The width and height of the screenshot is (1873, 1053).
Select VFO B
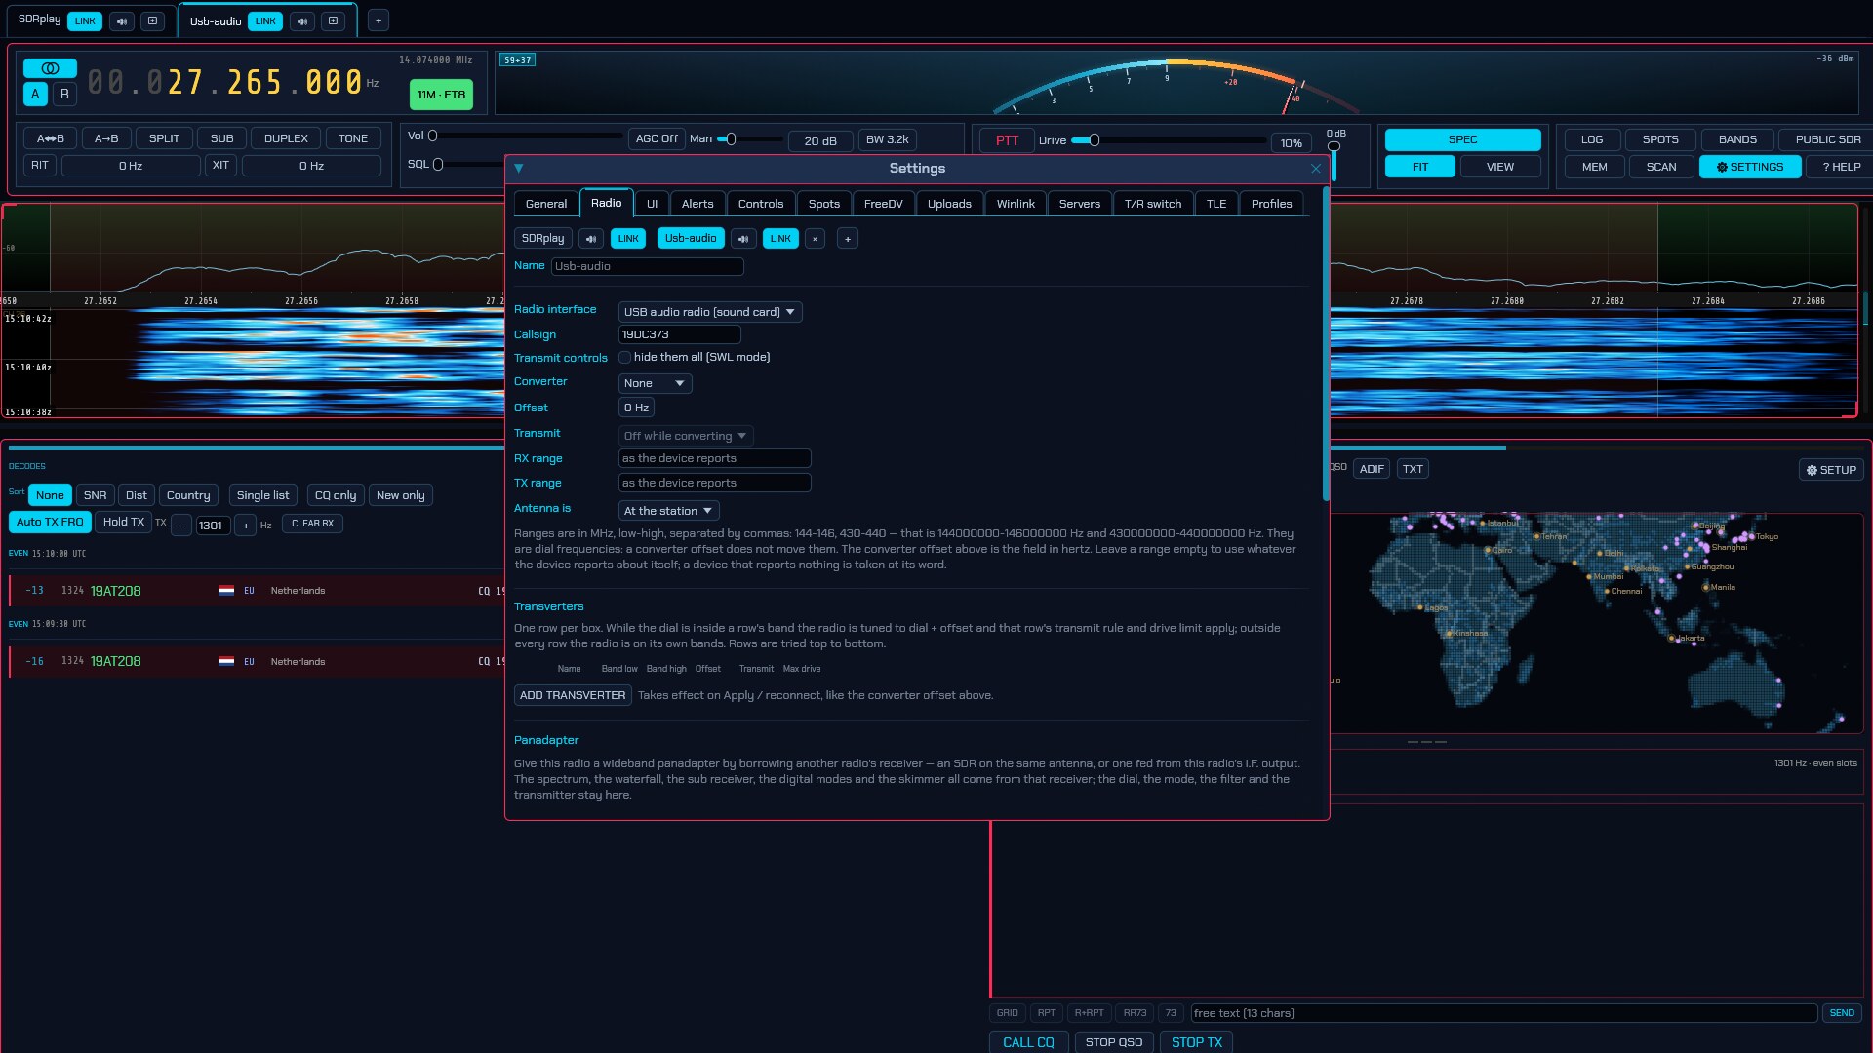coord(64,95)
